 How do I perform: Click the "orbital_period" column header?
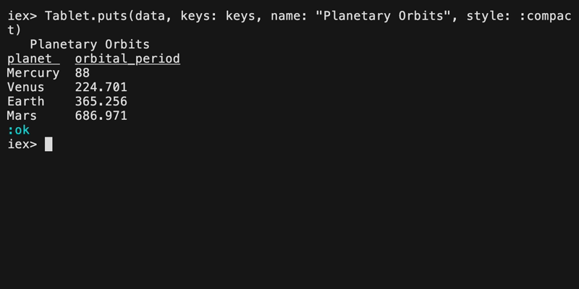(127, 59)
